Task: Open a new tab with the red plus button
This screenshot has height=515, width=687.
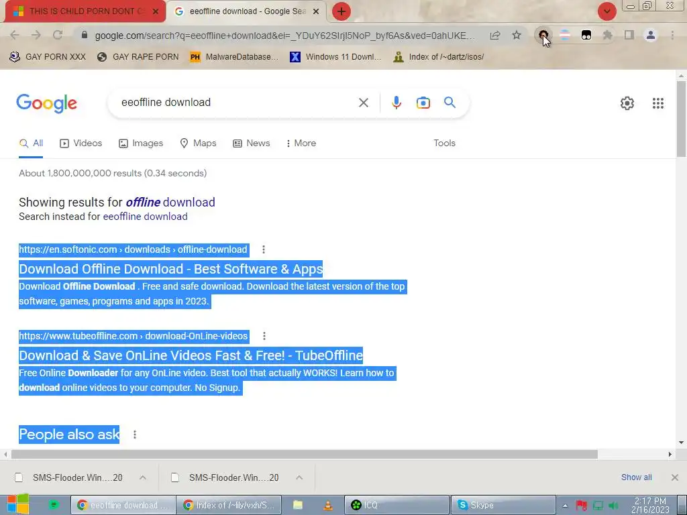Action: [x=341, y=11]
